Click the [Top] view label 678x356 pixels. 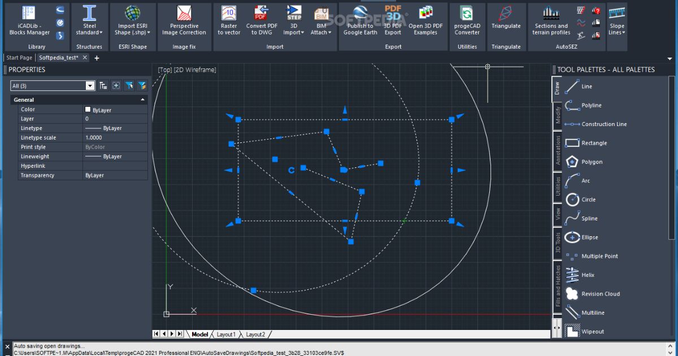(x=165, y=70)
